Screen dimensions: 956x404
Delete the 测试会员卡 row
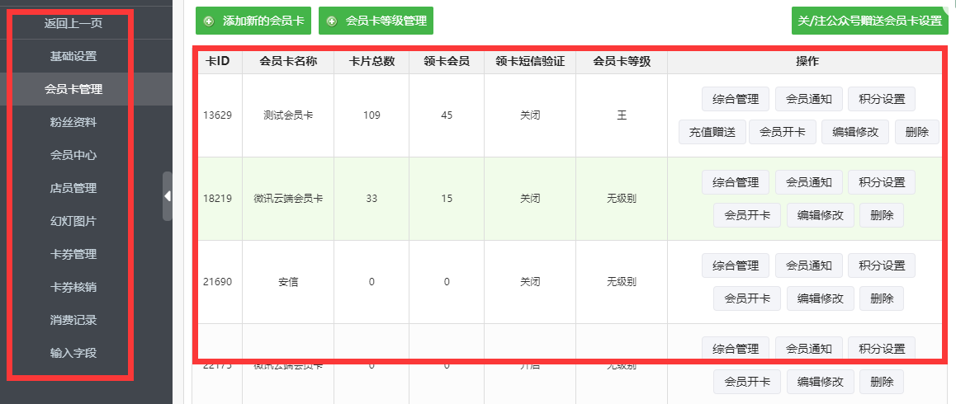pos(916,132)
